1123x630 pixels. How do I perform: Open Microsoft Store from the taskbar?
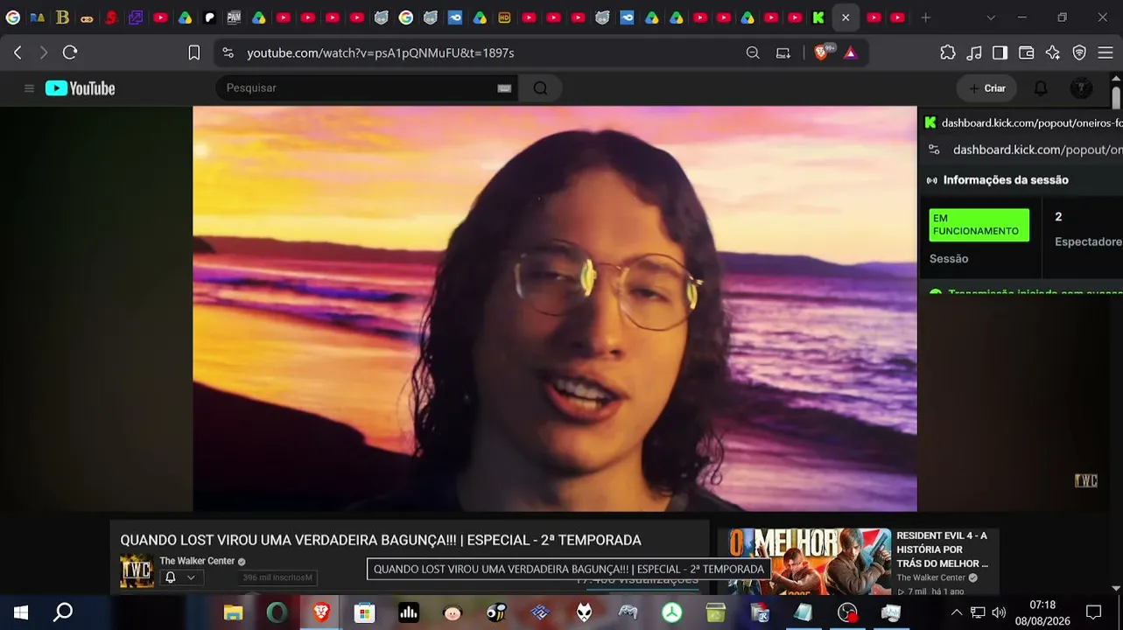364,612
